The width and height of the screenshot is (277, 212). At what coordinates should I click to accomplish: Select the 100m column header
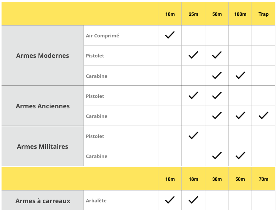[x=240, y=14]
